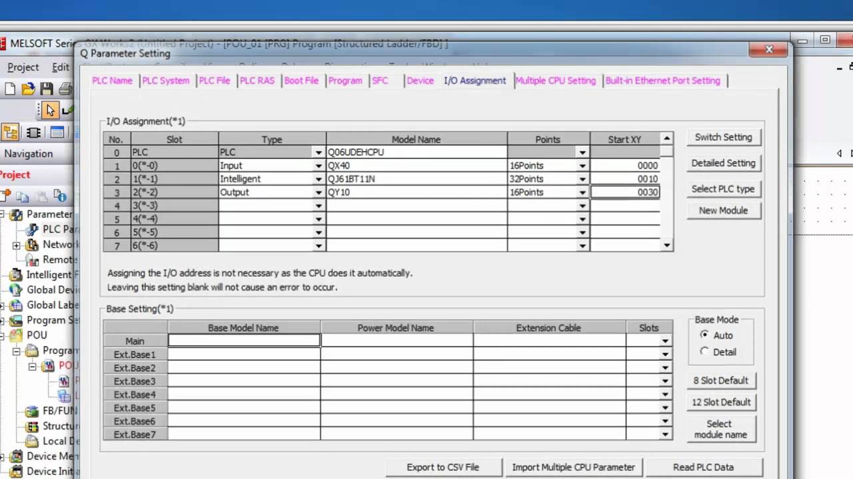The height and width of the screenshot is (479, 853).
Task: Collapse the POU program file node
Action: pyautogui.click(x=33, y=366)
